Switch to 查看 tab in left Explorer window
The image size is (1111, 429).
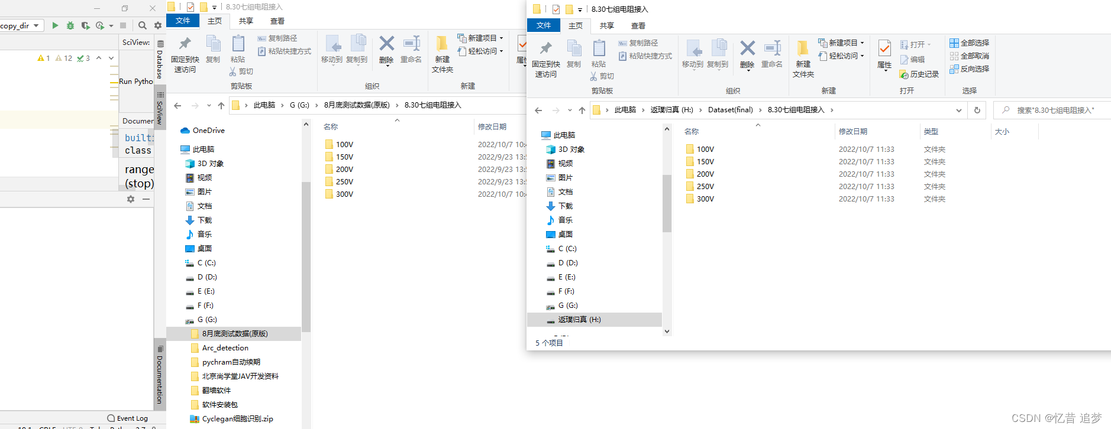coord(277,21)
